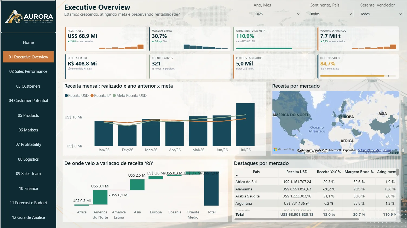Image resolution: width=407 pixels, height=228 pixels.
Task: Switch to the 05 Products page
Action: tap(28, 115)
